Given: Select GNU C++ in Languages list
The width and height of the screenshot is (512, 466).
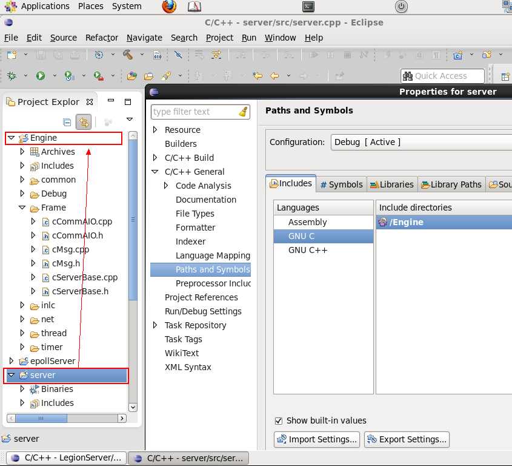Looking at the screenshot, I should 324,250.
